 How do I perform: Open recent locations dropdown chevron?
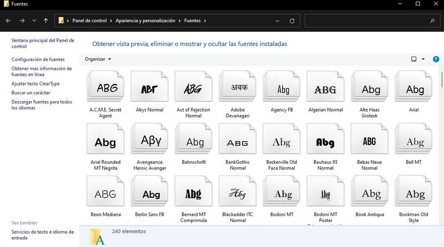[x=34, y=21]
